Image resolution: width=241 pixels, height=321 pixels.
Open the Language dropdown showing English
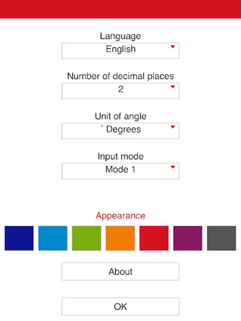120,50
